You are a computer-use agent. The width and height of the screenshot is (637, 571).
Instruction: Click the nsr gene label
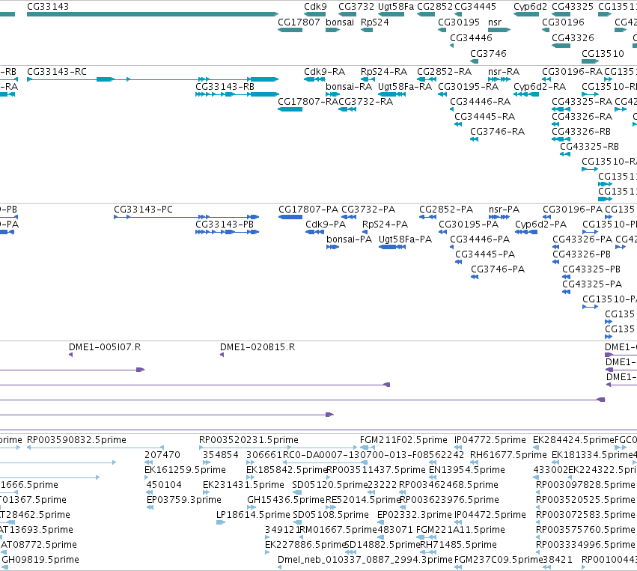[495, 22]
